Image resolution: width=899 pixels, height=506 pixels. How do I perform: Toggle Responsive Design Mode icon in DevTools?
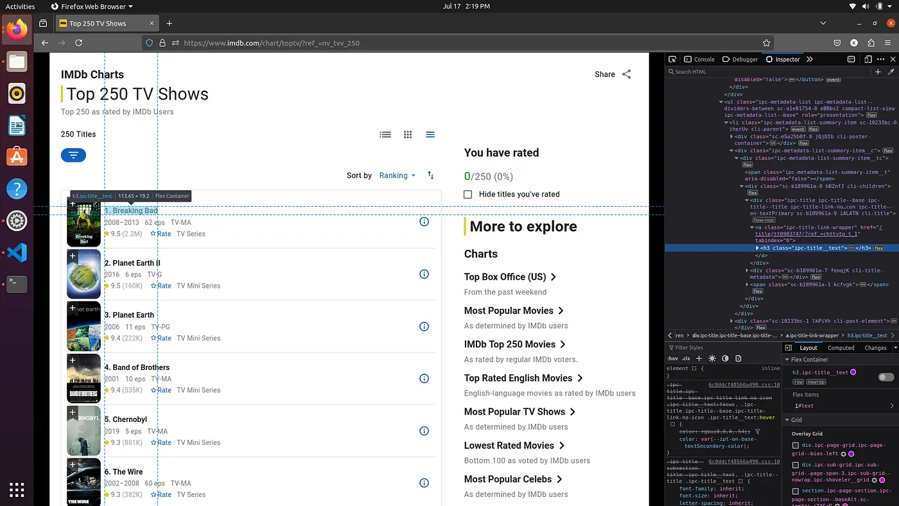click(868, 59)
